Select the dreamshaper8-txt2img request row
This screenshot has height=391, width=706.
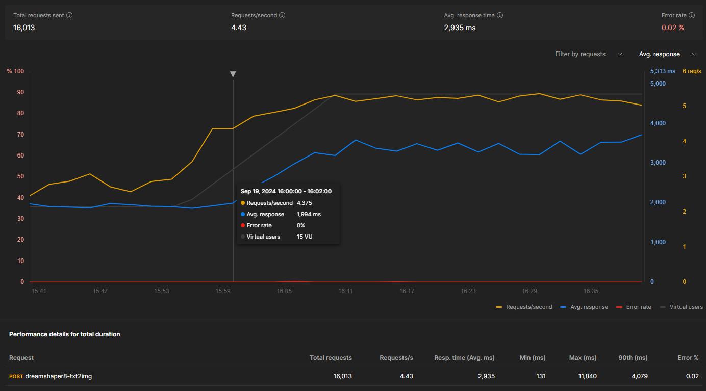tap(353, 376)
